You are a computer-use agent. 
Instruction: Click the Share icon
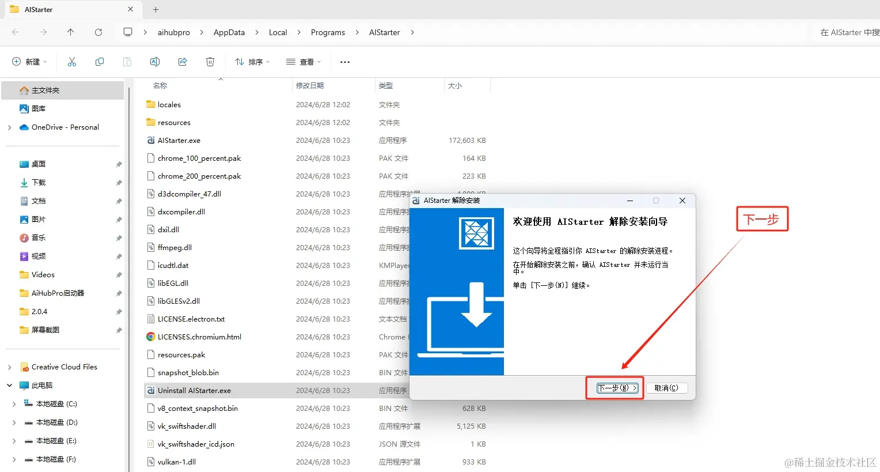click(x=182, y=62)
